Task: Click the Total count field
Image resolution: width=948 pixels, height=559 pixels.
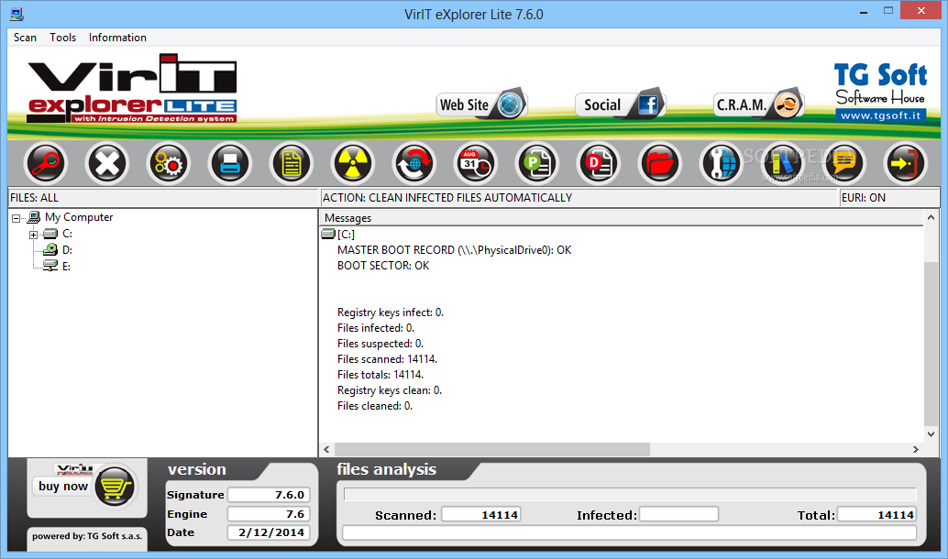Action: (876, 514)
